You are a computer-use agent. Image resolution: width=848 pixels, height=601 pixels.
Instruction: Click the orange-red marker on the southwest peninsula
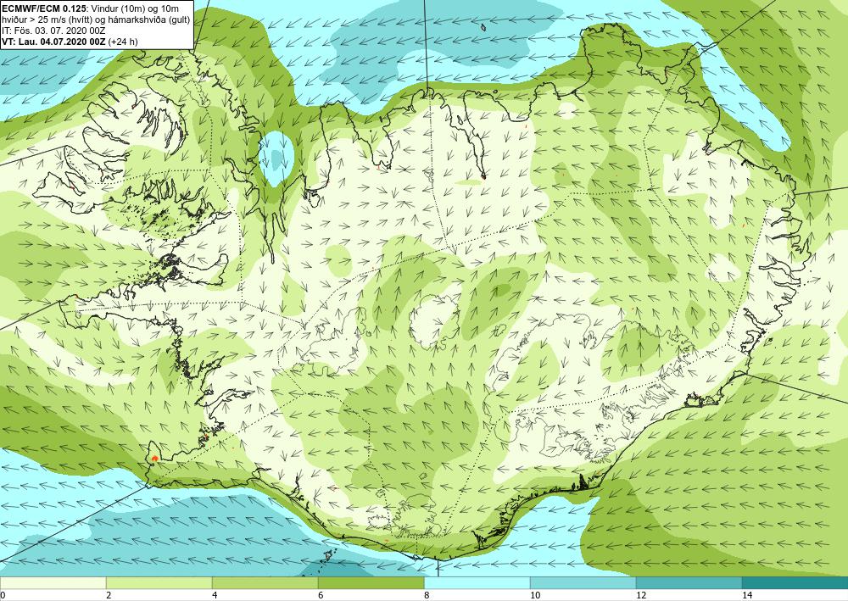pos(155,459)
